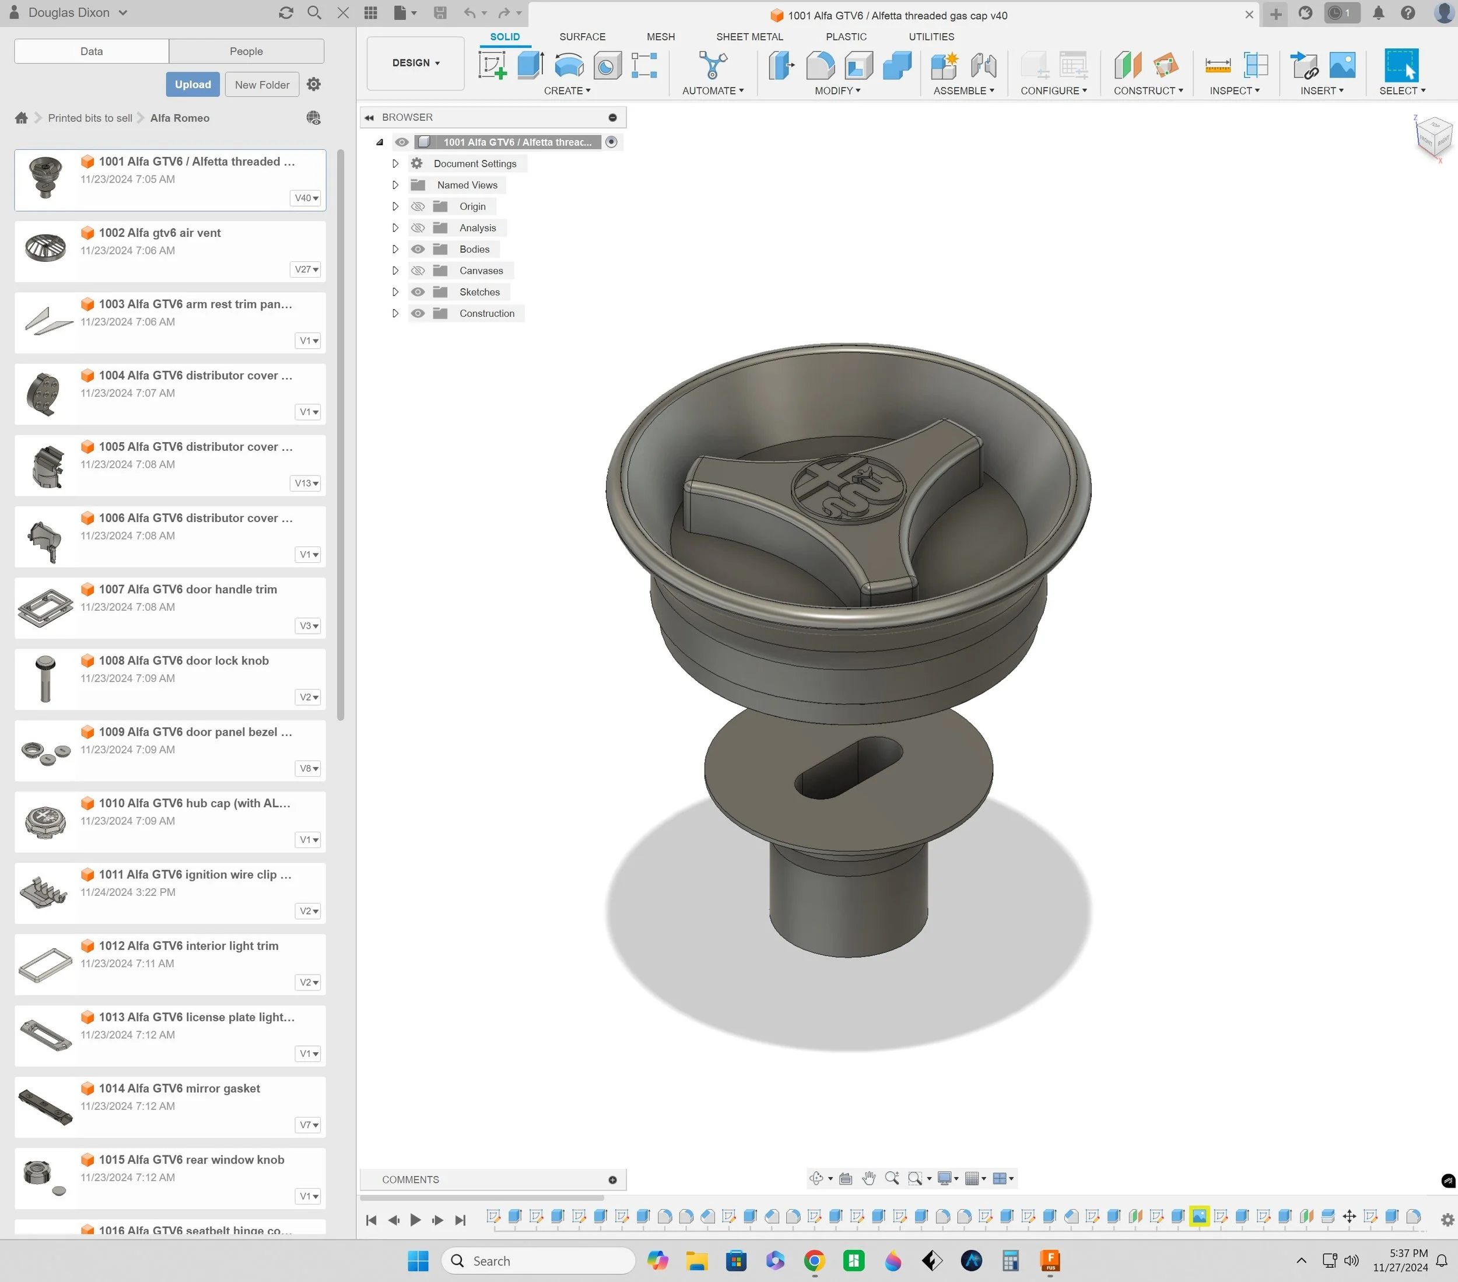Select the Joint tool
Image resolution: width=1458 pixels, height=1282 pixels.
984,66
